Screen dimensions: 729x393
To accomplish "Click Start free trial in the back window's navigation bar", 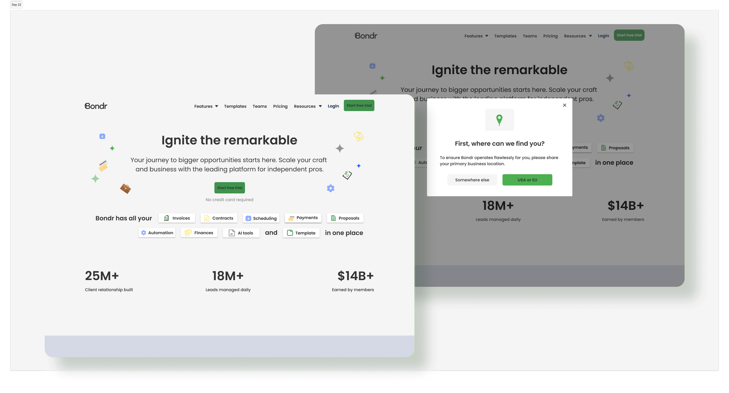I will (x=629, y=35).
